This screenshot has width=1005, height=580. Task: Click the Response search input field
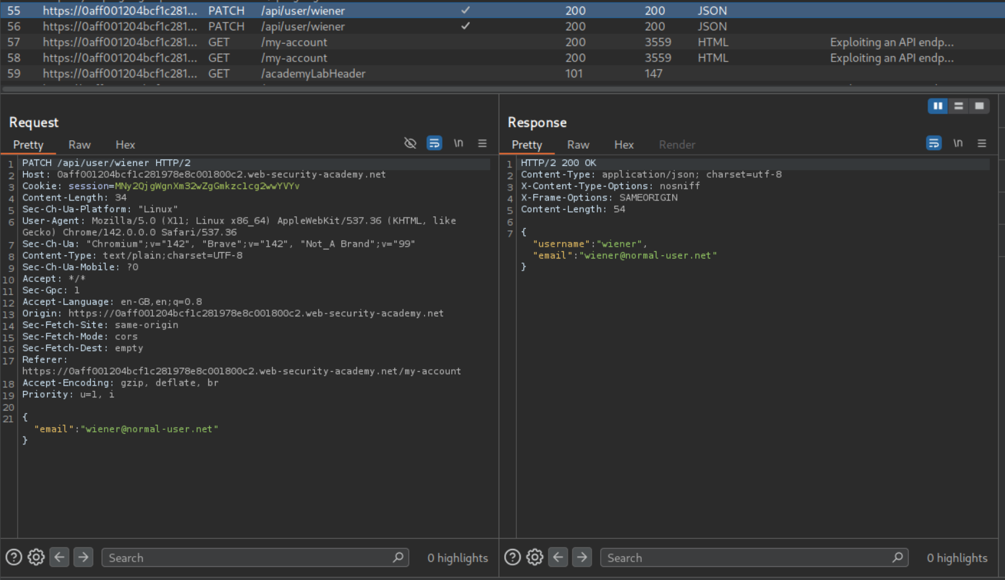point(748,558)
